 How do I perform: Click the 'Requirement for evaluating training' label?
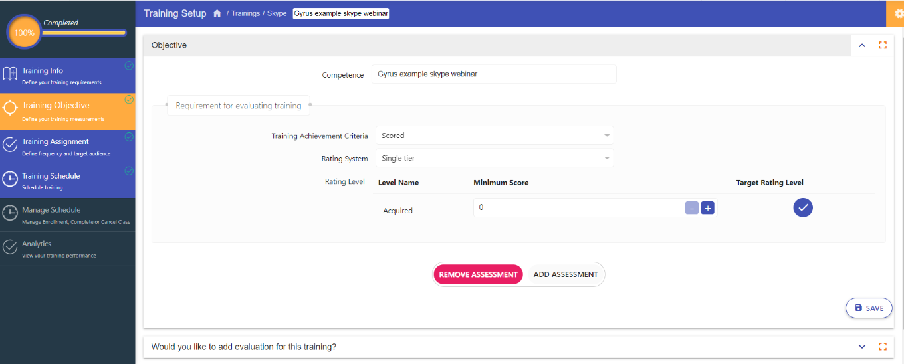tap(239, 106)
